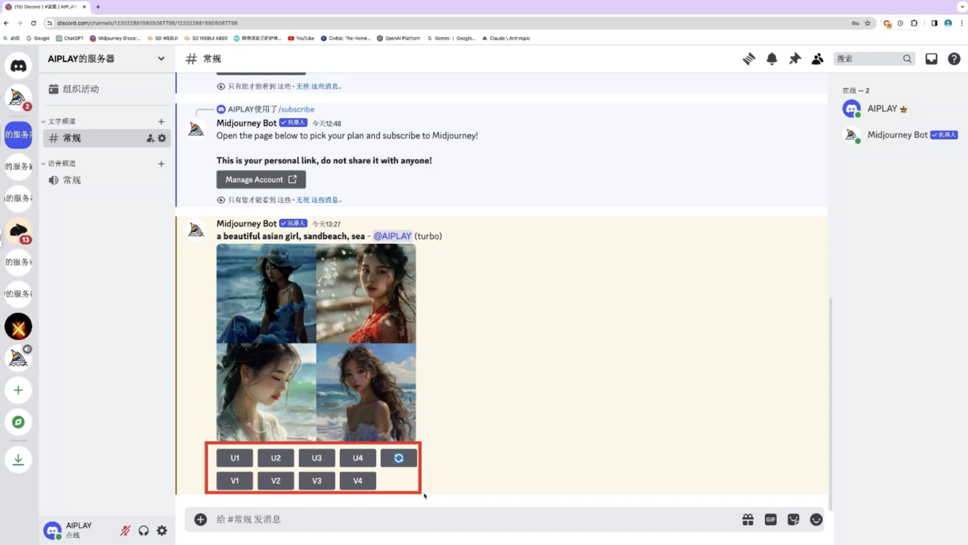Open the browser extensions puzzle icon
The height and width of the screenshot is (545, 968).
pos(914,23)
